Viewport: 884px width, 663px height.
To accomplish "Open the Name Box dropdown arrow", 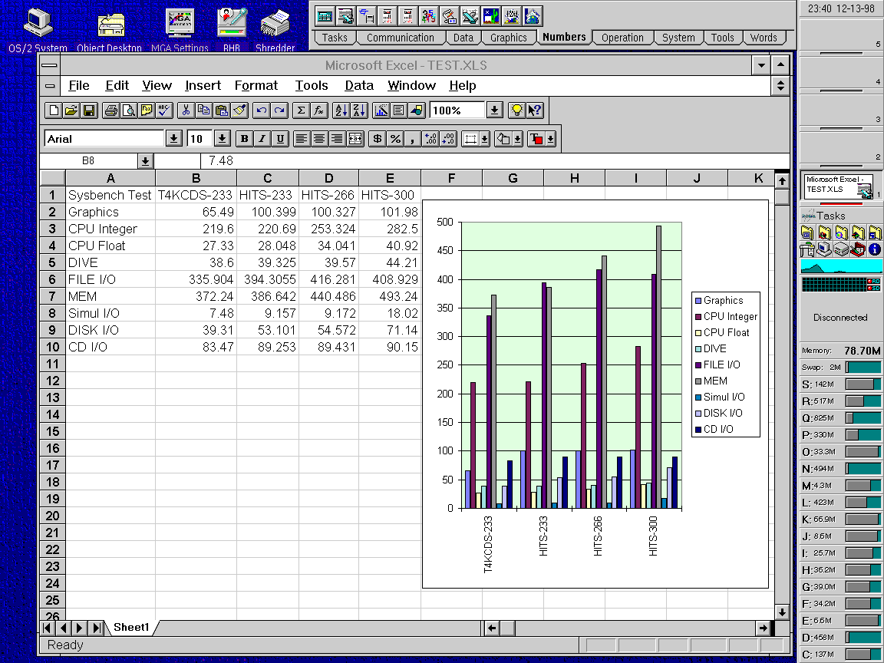I will (145, 161).
